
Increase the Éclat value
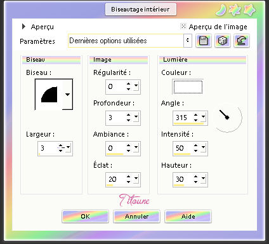click(129, 177)
